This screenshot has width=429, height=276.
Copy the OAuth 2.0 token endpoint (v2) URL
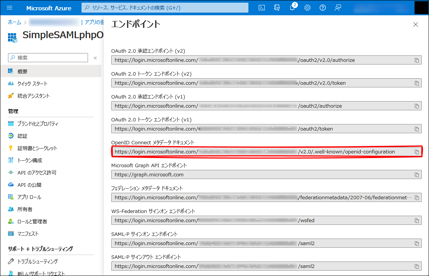tap(417, 83)
